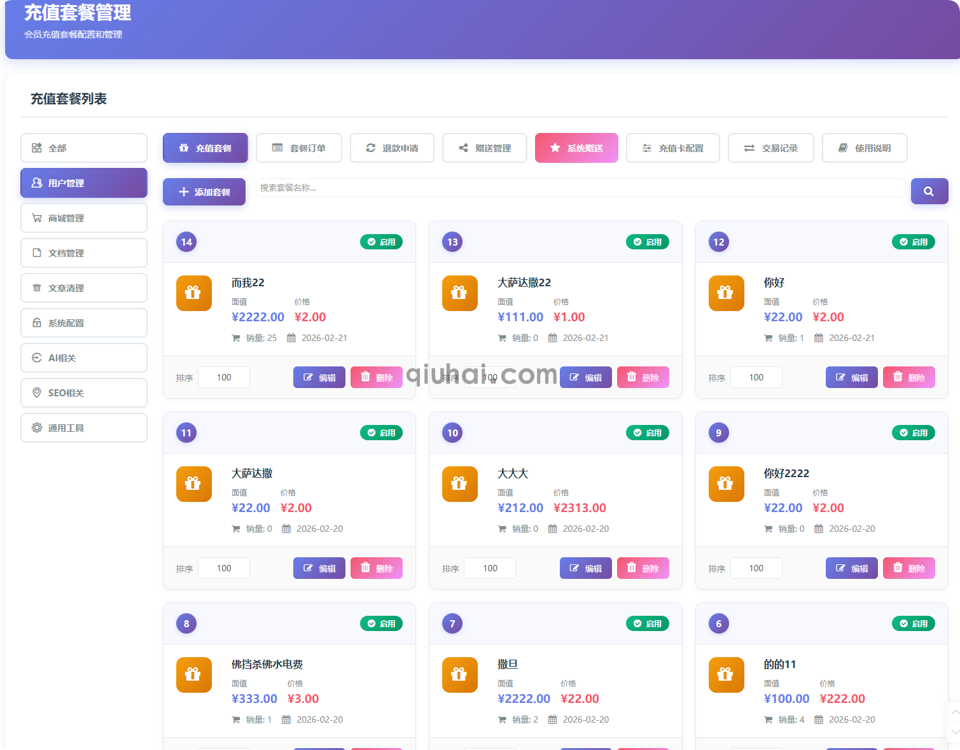Click the magnifier search button
The image size is (960, 750).
(929, 191)
